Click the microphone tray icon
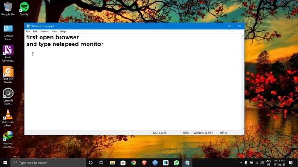The height and width of the screenshot is (167, 298). pyautogui.click(x=246, y=163)
